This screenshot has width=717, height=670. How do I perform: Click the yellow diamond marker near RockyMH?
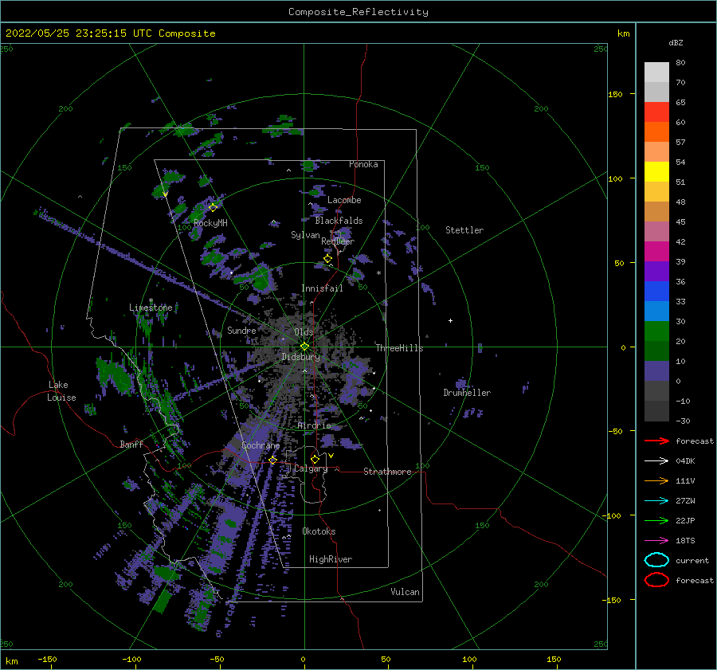213,208
